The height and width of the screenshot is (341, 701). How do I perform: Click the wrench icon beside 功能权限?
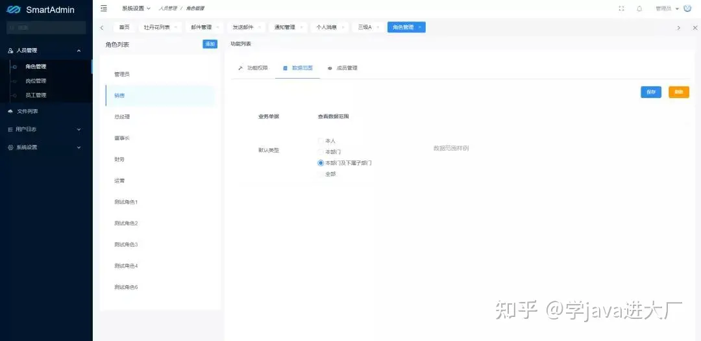click(x=240, y=68)
